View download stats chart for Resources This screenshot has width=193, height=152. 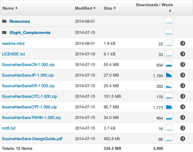pyautogui.click(x=169, y=21)
